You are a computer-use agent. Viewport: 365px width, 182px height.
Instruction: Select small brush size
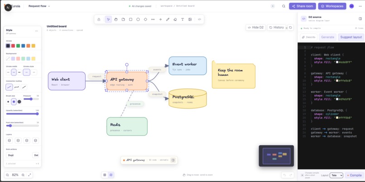click(x=9, y=102)
